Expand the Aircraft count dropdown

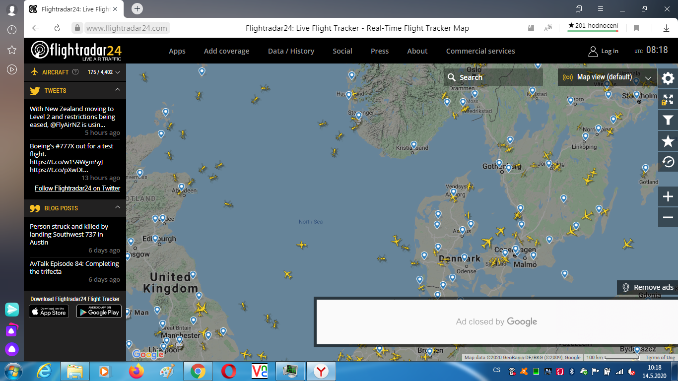coord(118,72)
